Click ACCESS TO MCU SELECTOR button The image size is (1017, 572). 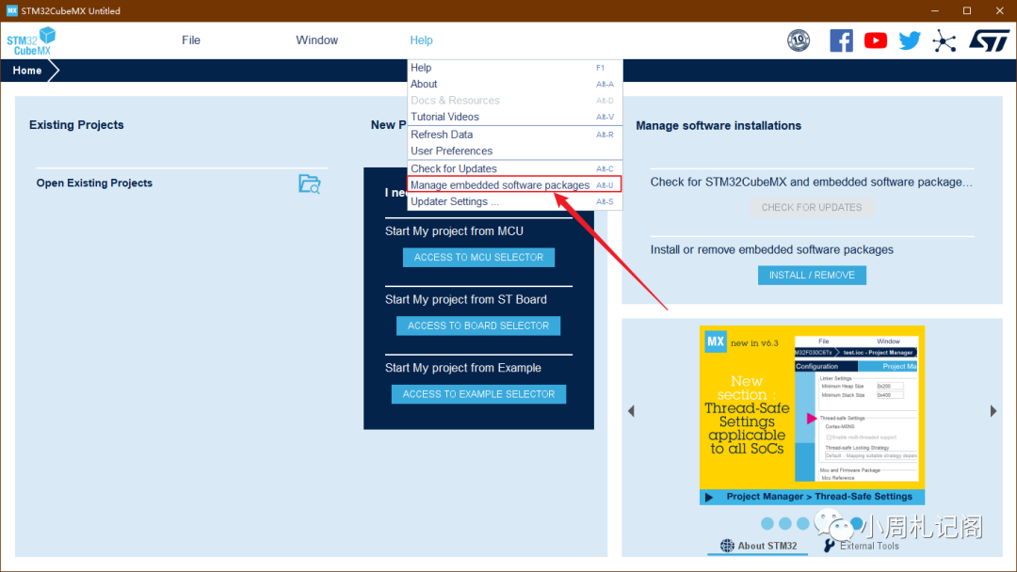pos(478,257)
